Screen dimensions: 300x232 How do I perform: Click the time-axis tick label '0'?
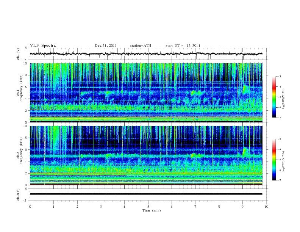[30, 207]
